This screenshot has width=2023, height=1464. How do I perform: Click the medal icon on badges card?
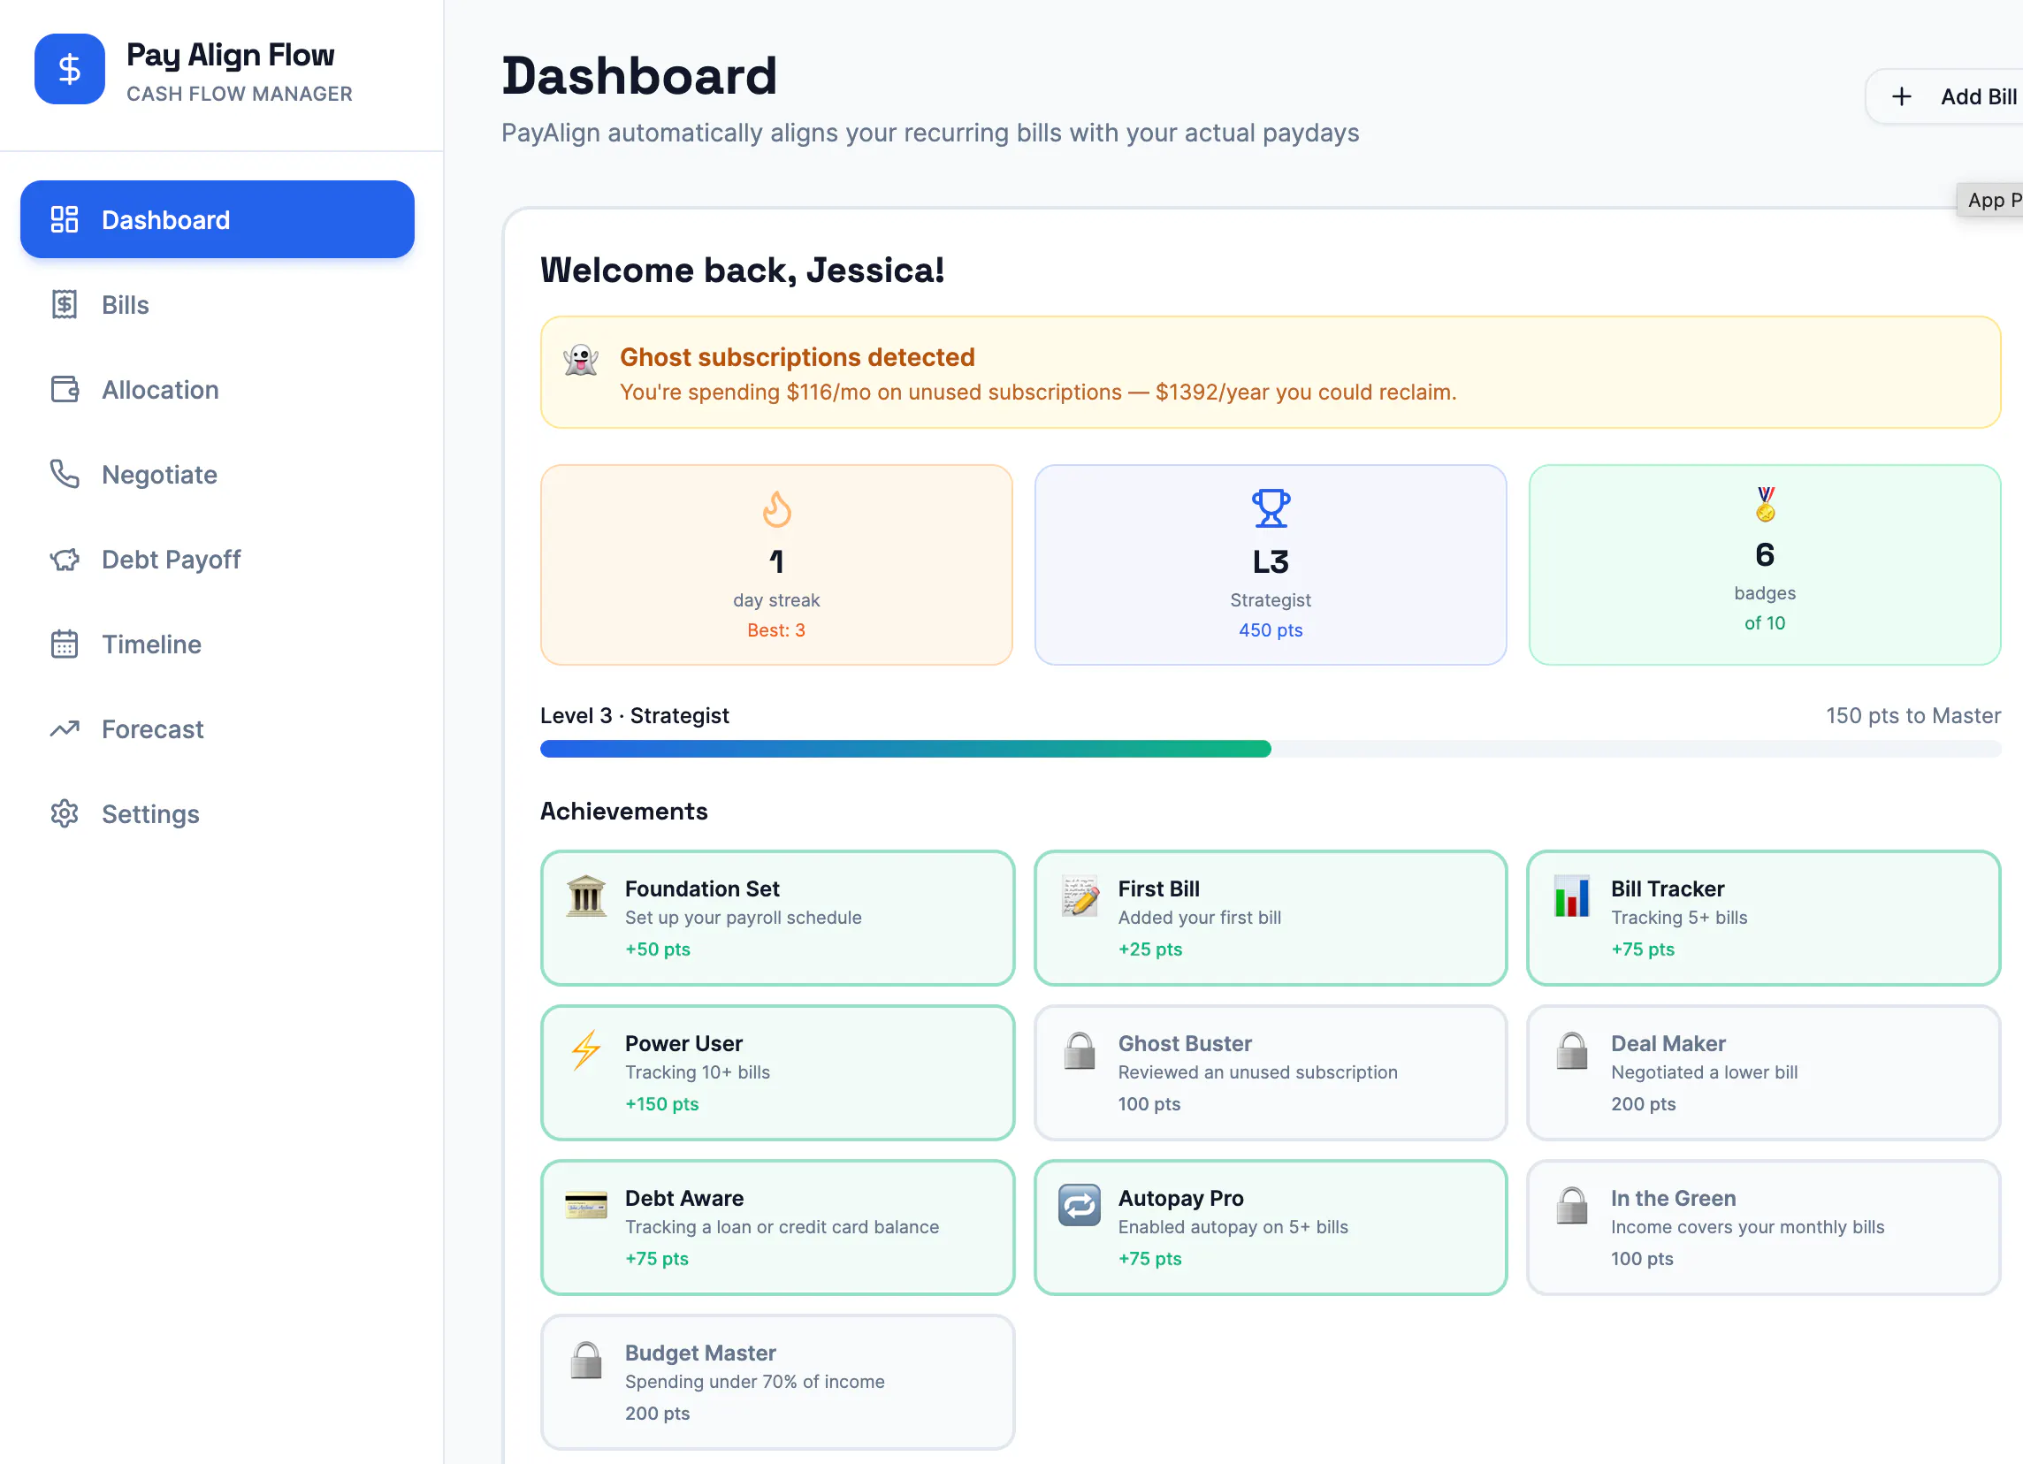1764,505
